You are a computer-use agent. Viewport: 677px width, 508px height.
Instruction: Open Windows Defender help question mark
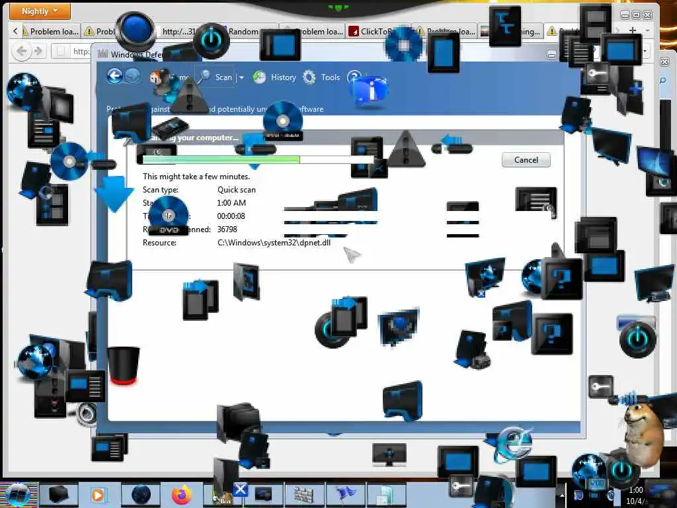[354, 77]
